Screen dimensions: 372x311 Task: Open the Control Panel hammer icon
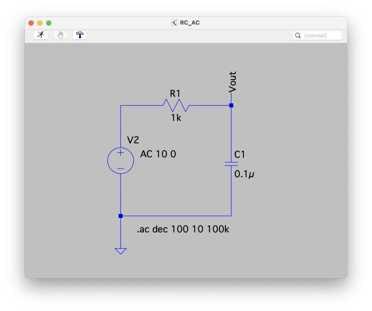80,35
